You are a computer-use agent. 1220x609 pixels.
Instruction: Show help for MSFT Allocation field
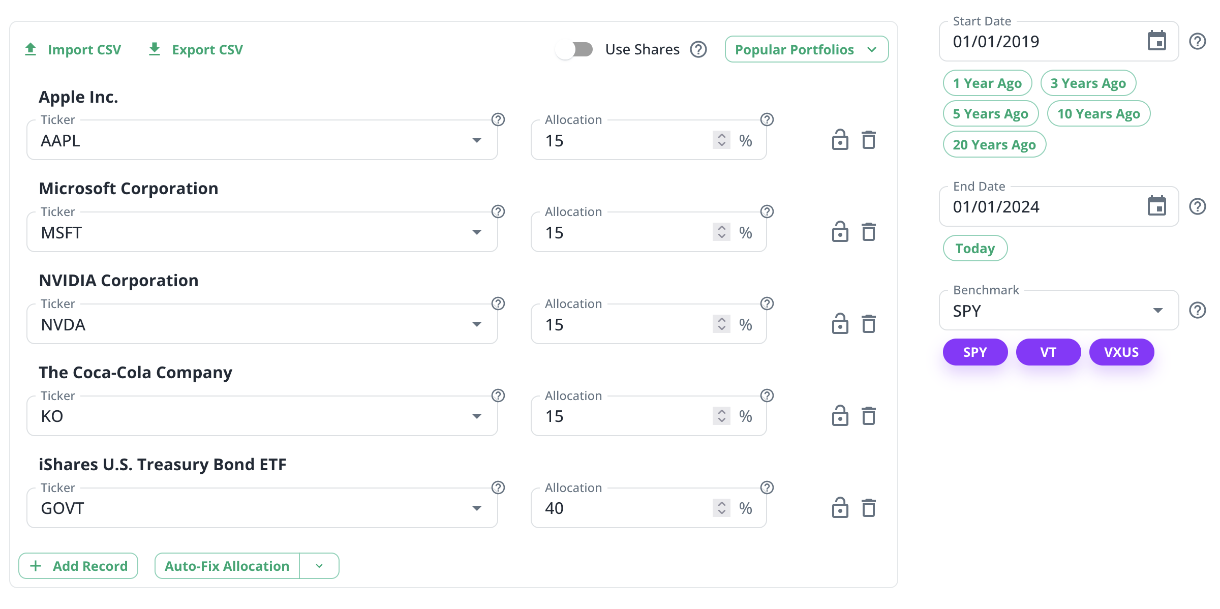tap(767, 211)
